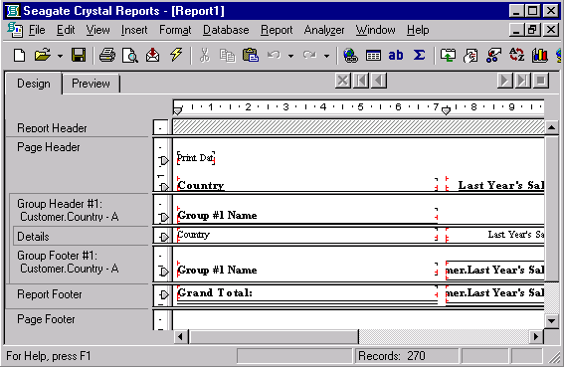Select the Report Header section label

pos(52,128)
